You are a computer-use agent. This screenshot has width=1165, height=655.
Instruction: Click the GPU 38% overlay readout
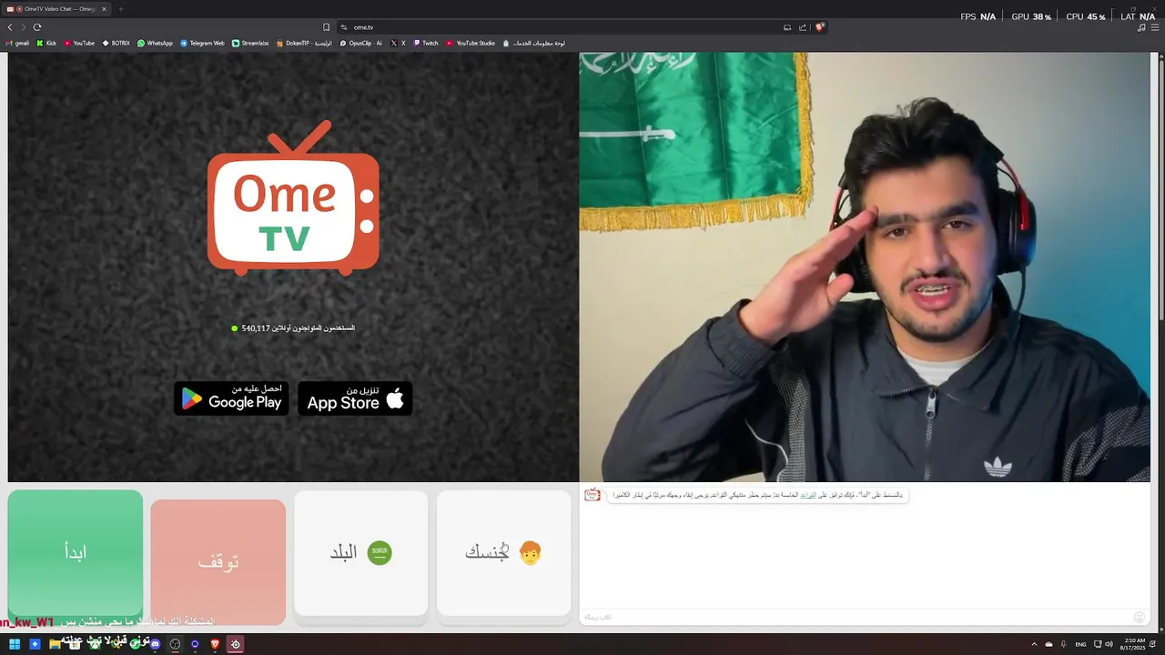(x=1031, y=16)
